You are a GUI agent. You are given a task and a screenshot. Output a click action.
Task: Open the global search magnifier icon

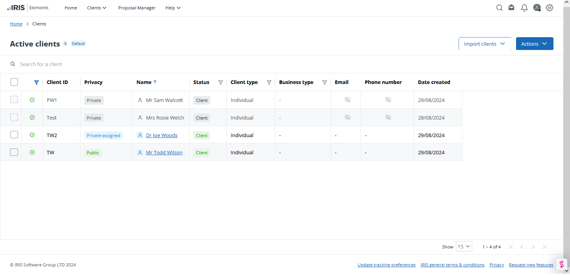coord(499,8)
